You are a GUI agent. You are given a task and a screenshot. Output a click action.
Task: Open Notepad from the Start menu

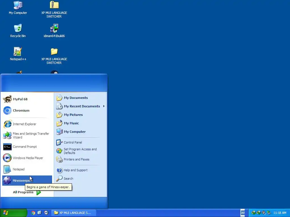pyautogui.click(x=27, y=169)
